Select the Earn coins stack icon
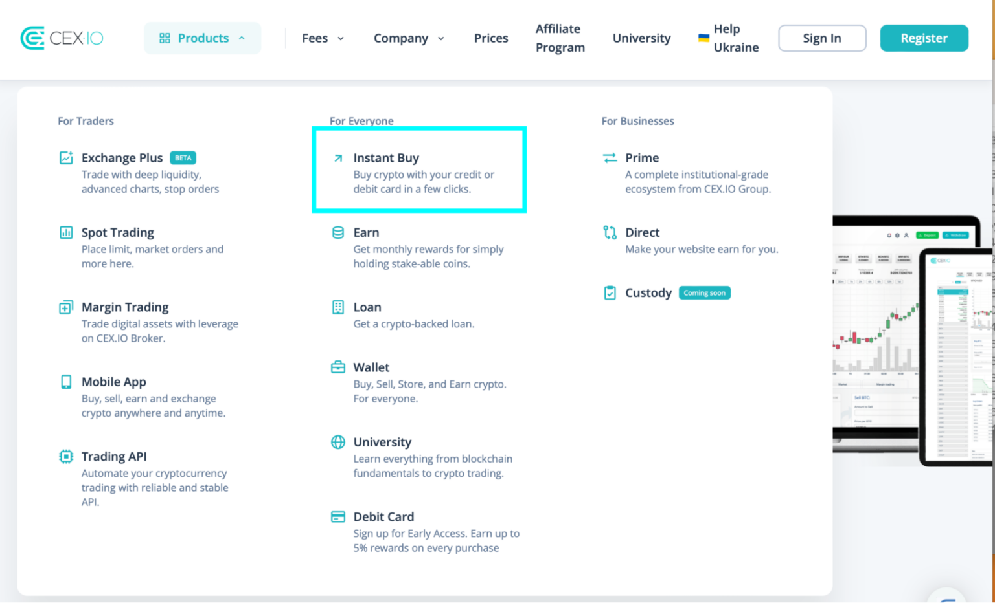This screenshot has width=995, height=603. tap(337, 232)
